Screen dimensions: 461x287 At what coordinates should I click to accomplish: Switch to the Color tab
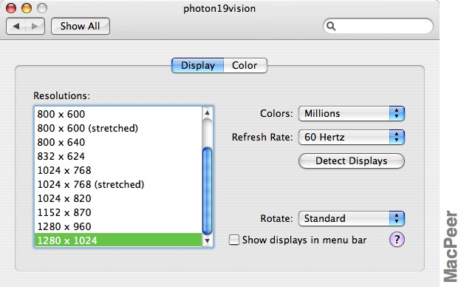click(x=245, y=65)
